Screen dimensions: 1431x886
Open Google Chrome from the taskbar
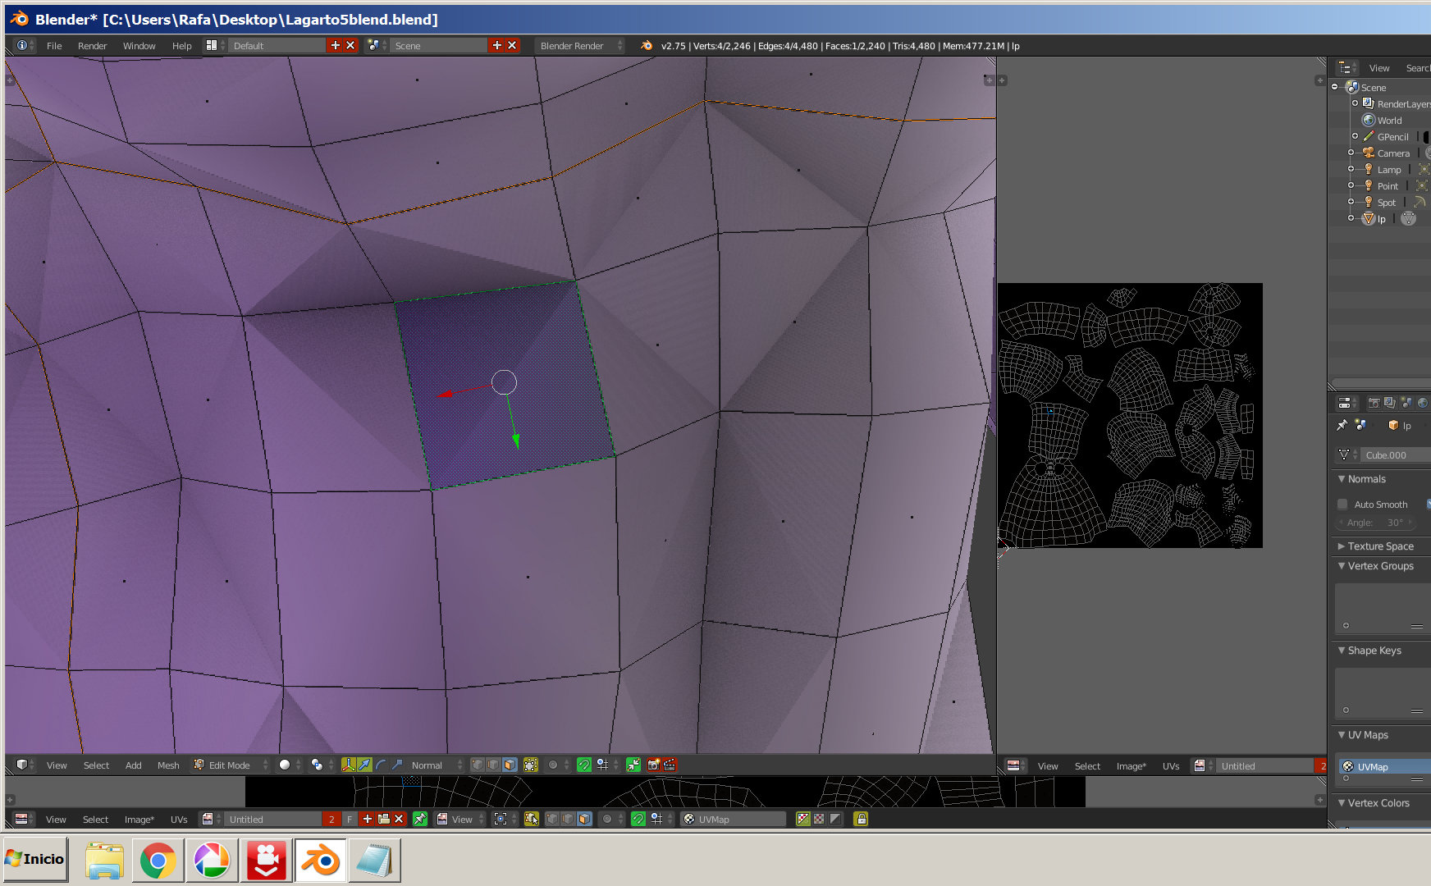158,861
